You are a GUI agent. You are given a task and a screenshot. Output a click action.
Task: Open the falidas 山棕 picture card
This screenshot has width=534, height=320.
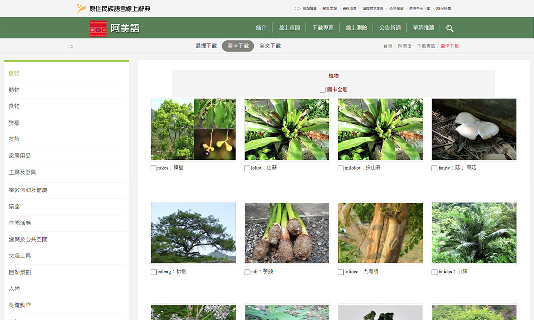474,233
